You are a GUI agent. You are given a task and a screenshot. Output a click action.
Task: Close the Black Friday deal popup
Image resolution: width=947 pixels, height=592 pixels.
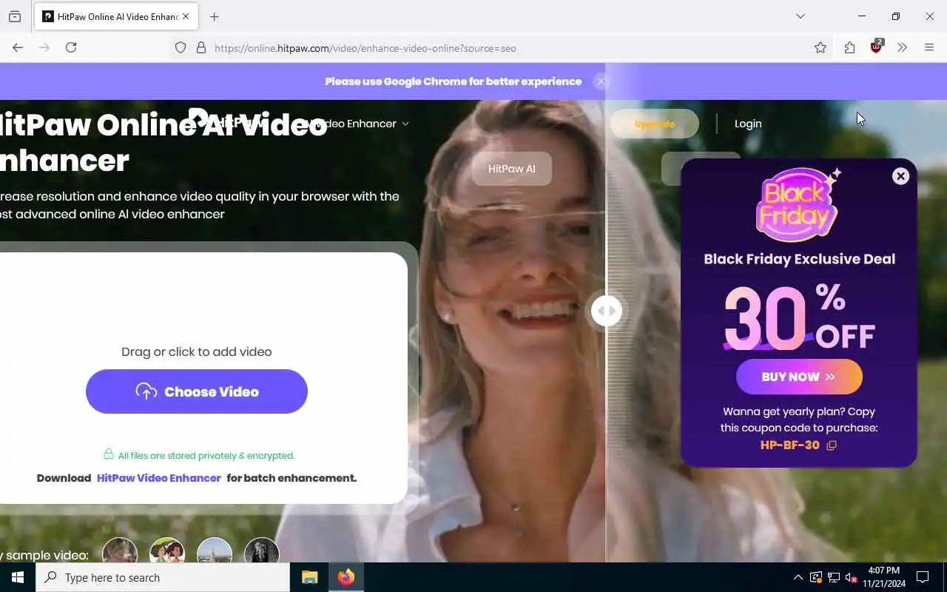point(900,176)
